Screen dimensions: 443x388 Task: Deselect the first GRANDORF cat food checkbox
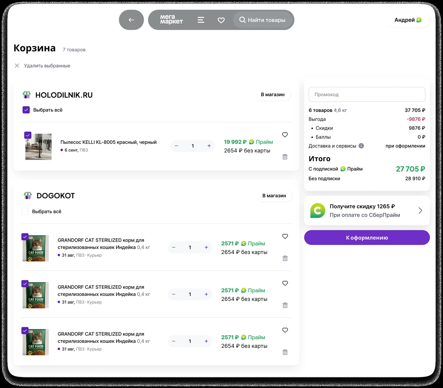coord(25,237)
